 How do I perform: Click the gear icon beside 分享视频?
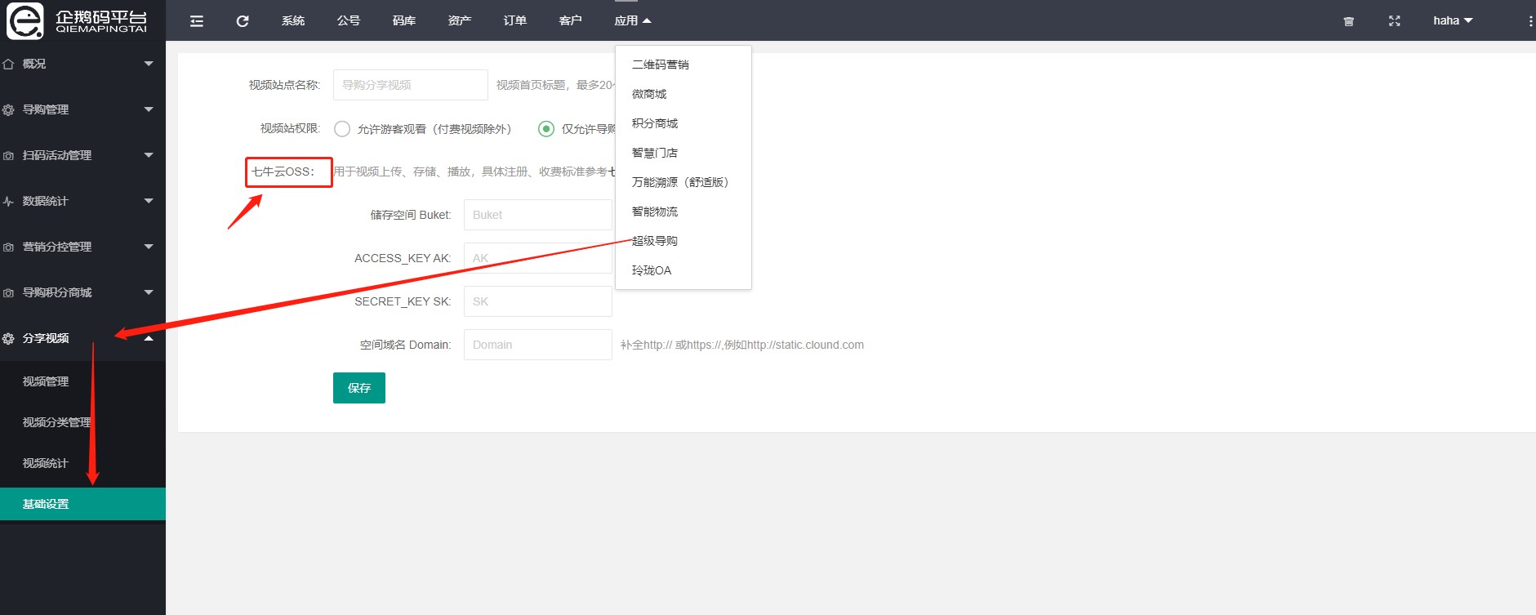(x=8, y=338)
